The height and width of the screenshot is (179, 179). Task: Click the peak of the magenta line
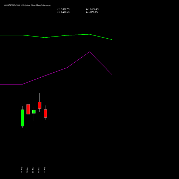coord(89,52)
